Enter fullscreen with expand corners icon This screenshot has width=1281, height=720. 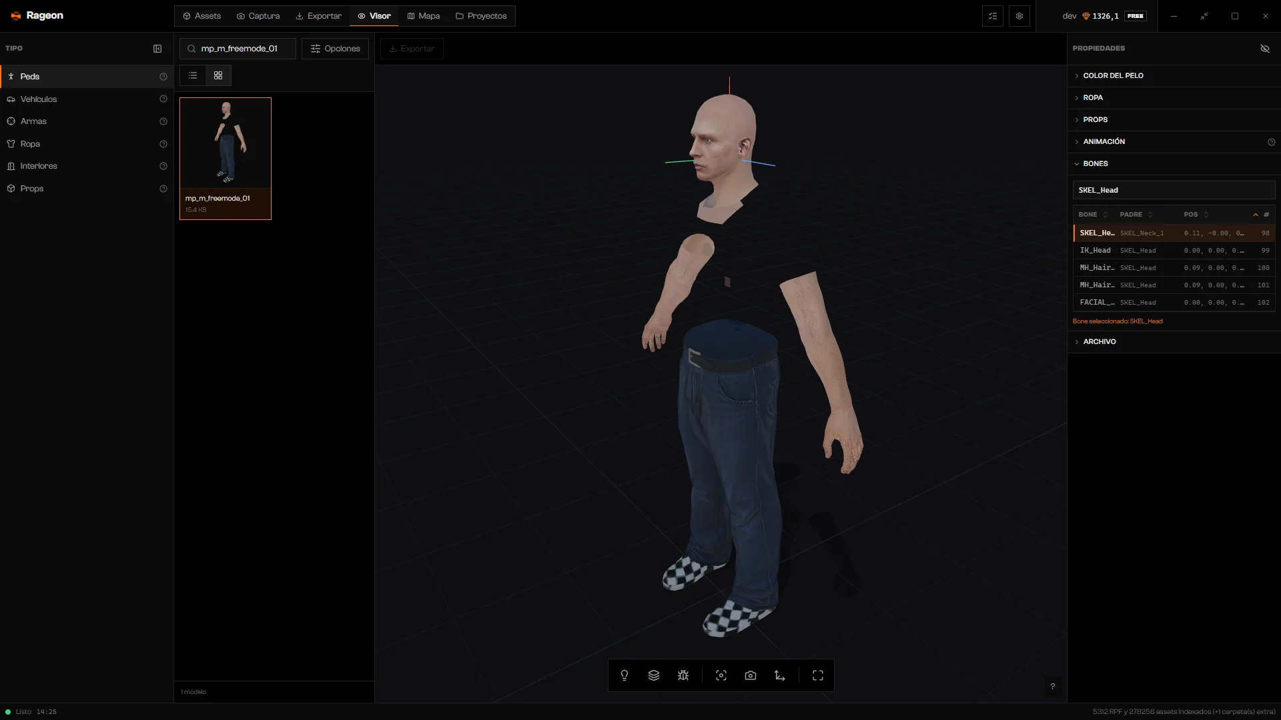pyautogui.click(x=818, y=675)
